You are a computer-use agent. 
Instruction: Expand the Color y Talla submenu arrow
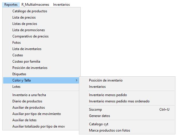tap(77, 80)
